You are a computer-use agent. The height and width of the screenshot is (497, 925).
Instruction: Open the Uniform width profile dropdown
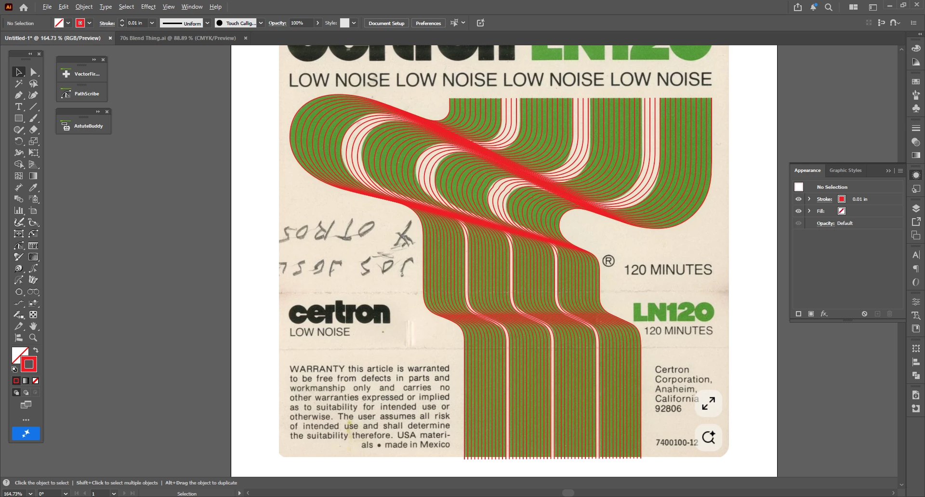[207, 23]
